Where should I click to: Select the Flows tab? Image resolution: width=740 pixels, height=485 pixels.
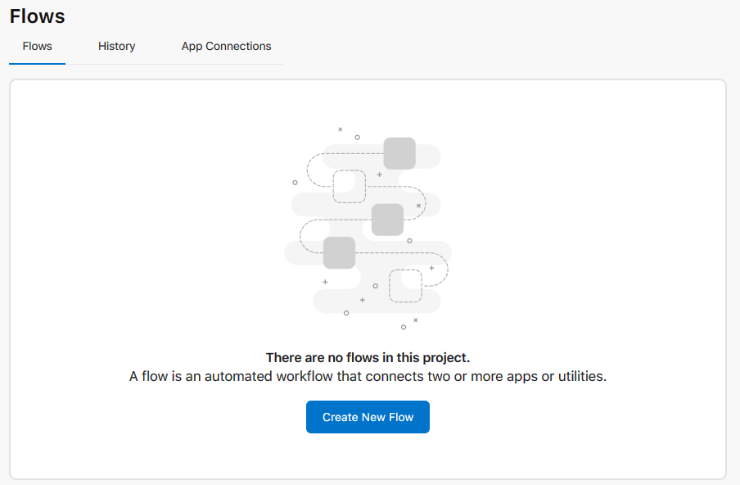coord(38,47)
